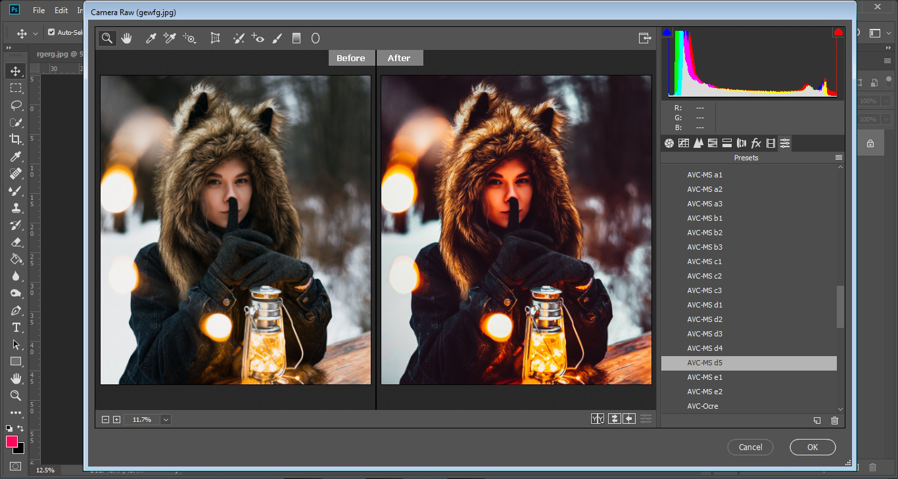898x479 pixels.
Task: Click the Cancel button
Action: point(750,447)
